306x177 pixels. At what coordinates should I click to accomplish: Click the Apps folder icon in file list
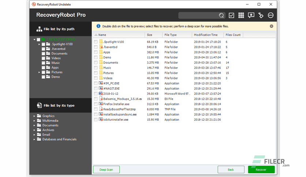coord(101,52)
